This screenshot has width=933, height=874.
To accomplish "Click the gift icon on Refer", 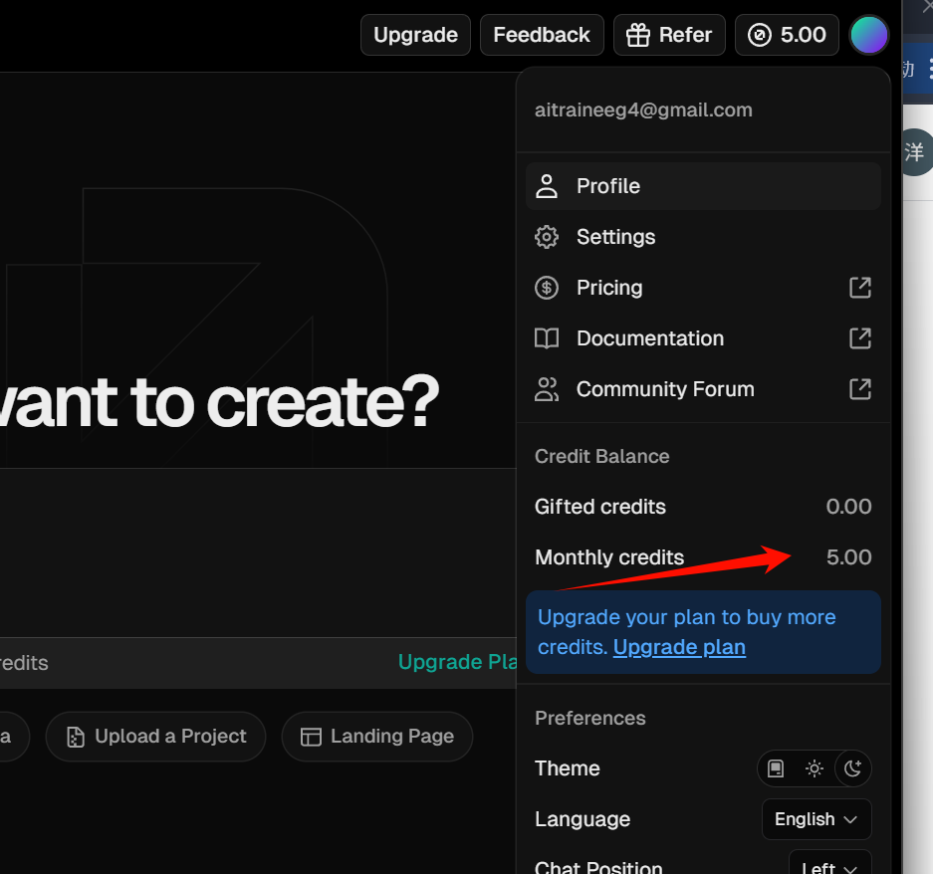I will click(x=638, y=35).
